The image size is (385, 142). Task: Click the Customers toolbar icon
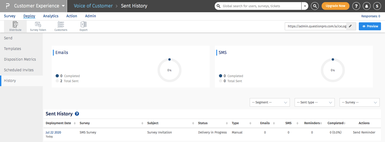click(61, 25)
